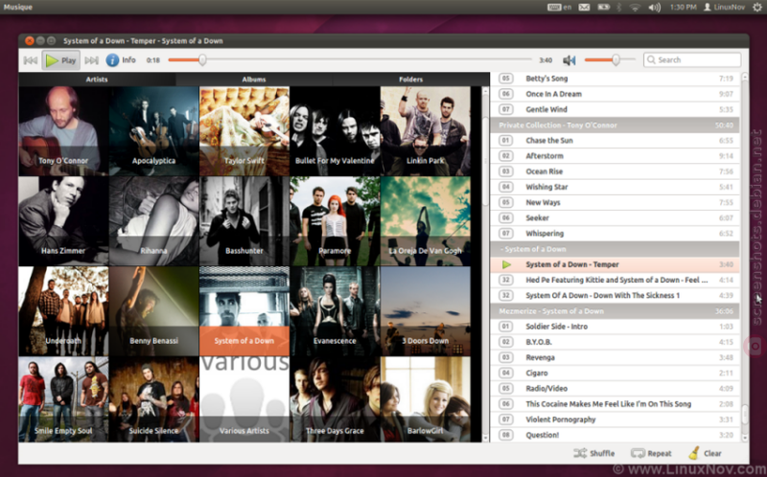Select the track Wishing Star
The image size is (767, 477).
pyautogui.click(x=615, y=187)
